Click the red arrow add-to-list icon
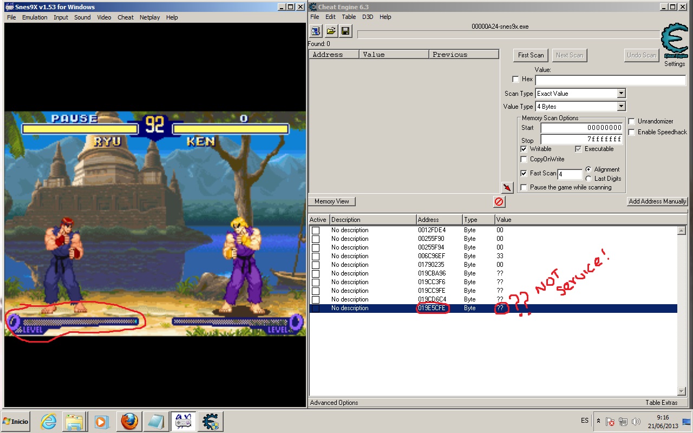The width and height of the screenshot is (693, 433). [x=507, y=187]
